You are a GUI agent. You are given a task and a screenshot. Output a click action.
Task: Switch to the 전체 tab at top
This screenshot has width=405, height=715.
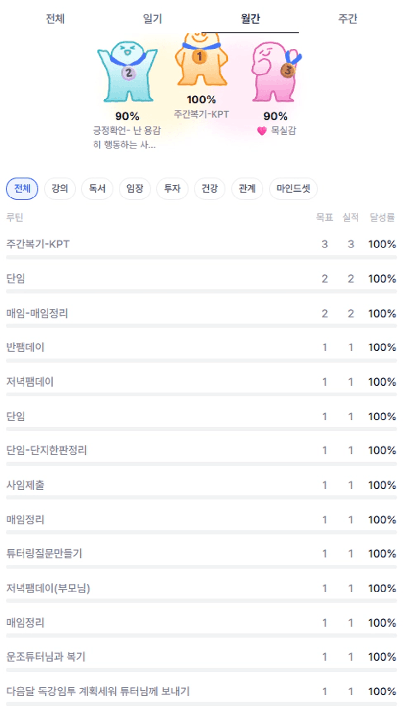pos(55,19)
